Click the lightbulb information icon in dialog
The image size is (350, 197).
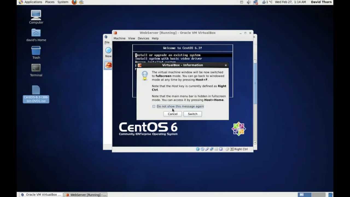(x=145, y=75)
